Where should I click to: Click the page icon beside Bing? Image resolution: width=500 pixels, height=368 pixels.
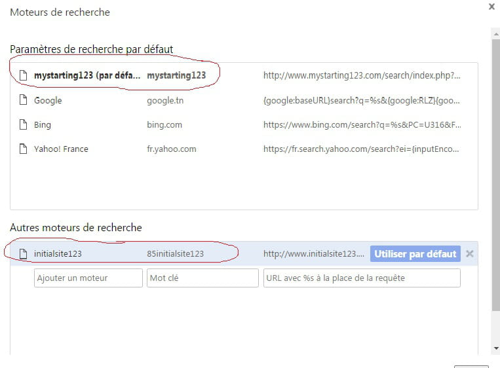pyautogui.click(x=24, y=124)
